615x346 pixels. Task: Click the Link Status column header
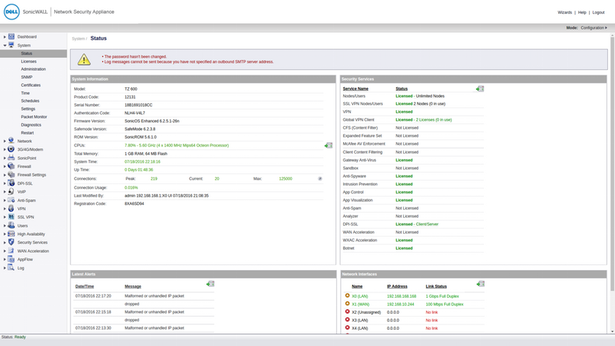coord(436,287)
